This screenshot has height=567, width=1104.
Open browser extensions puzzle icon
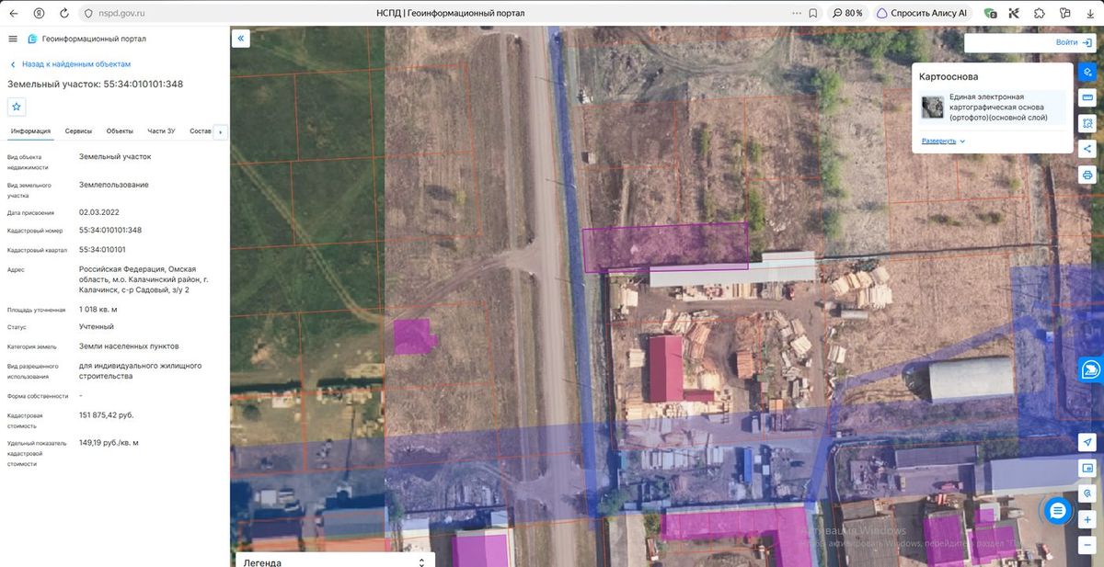1039,14
